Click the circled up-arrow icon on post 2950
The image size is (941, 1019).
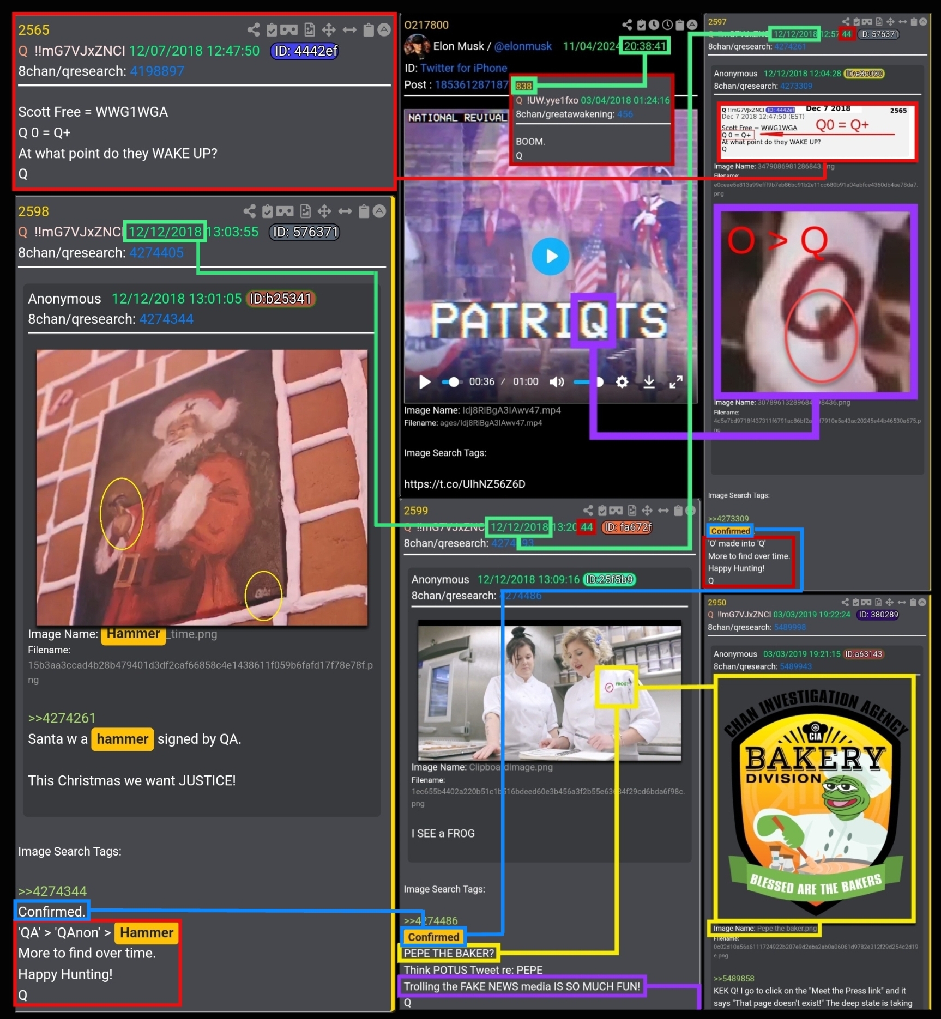pyautogui.click(x=922, y=602)
